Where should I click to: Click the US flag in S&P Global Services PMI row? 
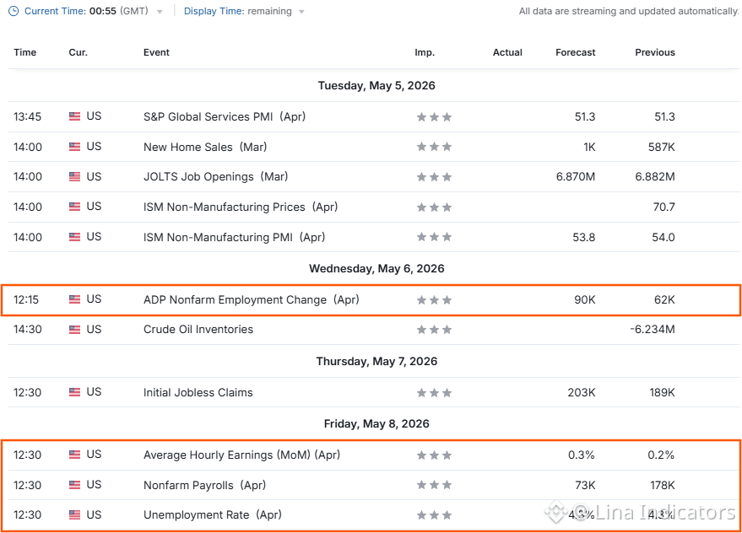75,116
